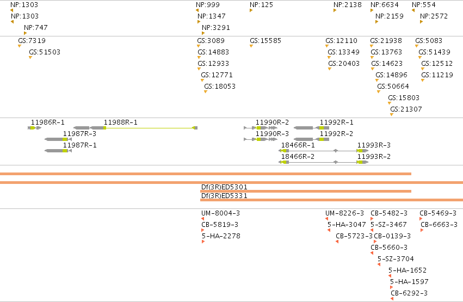Click the GS:50664 label
Viewport: 463px width, 302px height.
click(x=393, y=87)
